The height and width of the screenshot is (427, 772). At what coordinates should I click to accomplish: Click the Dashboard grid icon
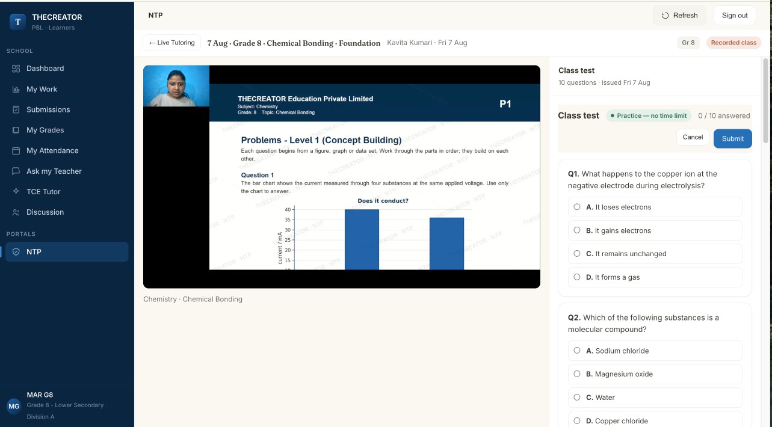coord(16,69)
